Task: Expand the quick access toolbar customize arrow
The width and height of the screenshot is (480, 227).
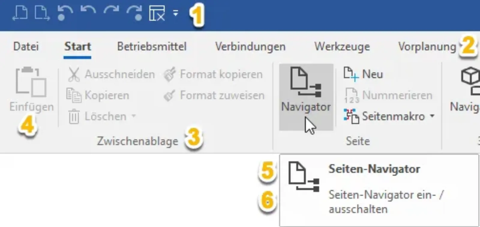Action: tap(175, 13)
